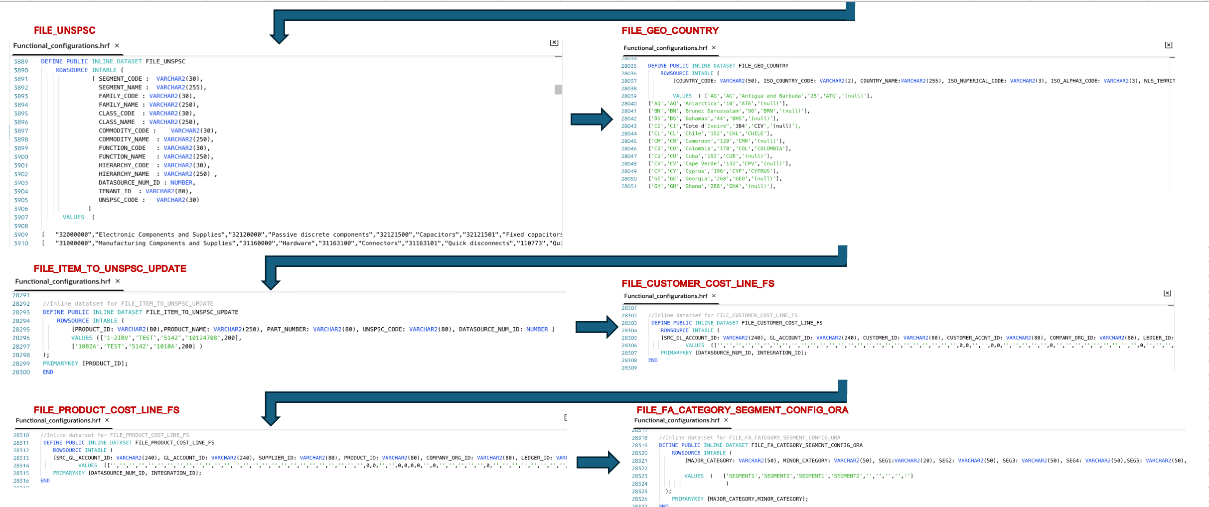
Task: Click the values row containing '1-2IBV'
Action: coord(156,338)
